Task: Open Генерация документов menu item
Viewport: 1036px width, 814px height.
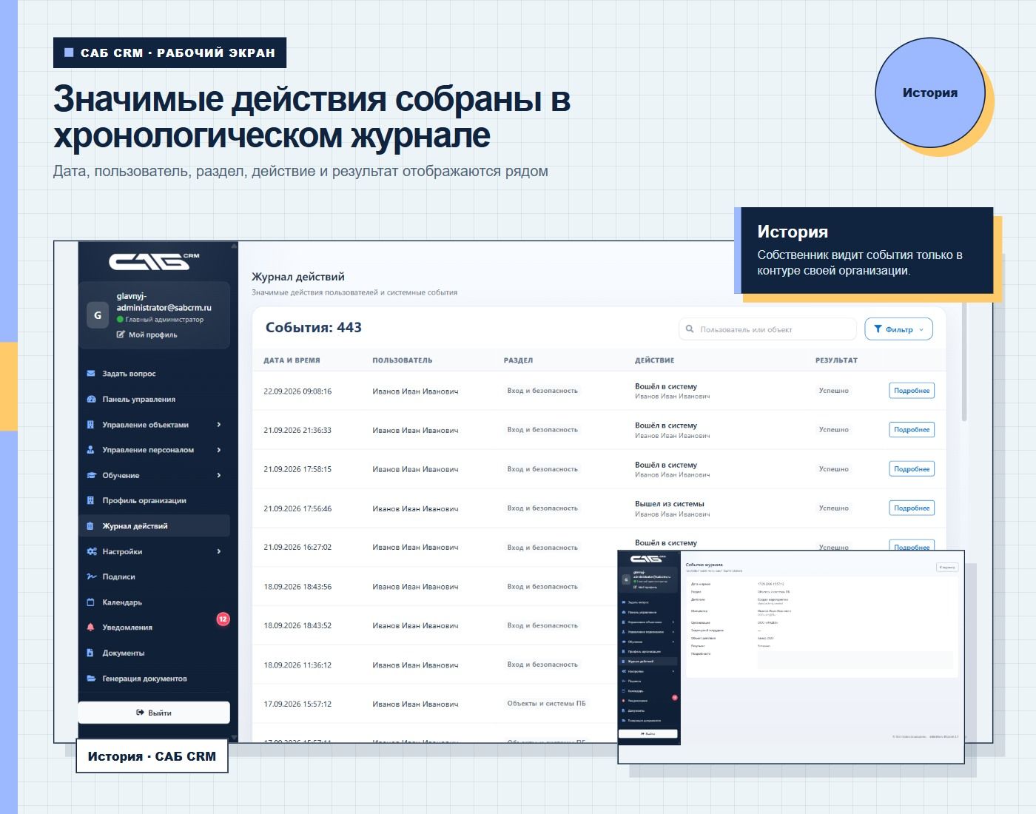Action: [154, 679]
